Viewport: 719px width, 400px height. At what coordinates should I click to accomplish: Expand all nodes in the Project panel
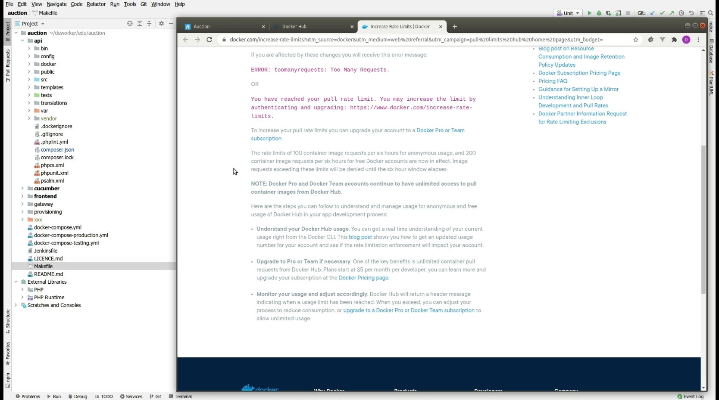click(140, 23)
